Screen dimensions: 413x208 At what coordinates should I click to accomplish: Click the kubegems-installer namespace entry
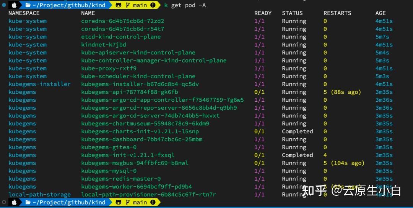click(x=39, y=84)
